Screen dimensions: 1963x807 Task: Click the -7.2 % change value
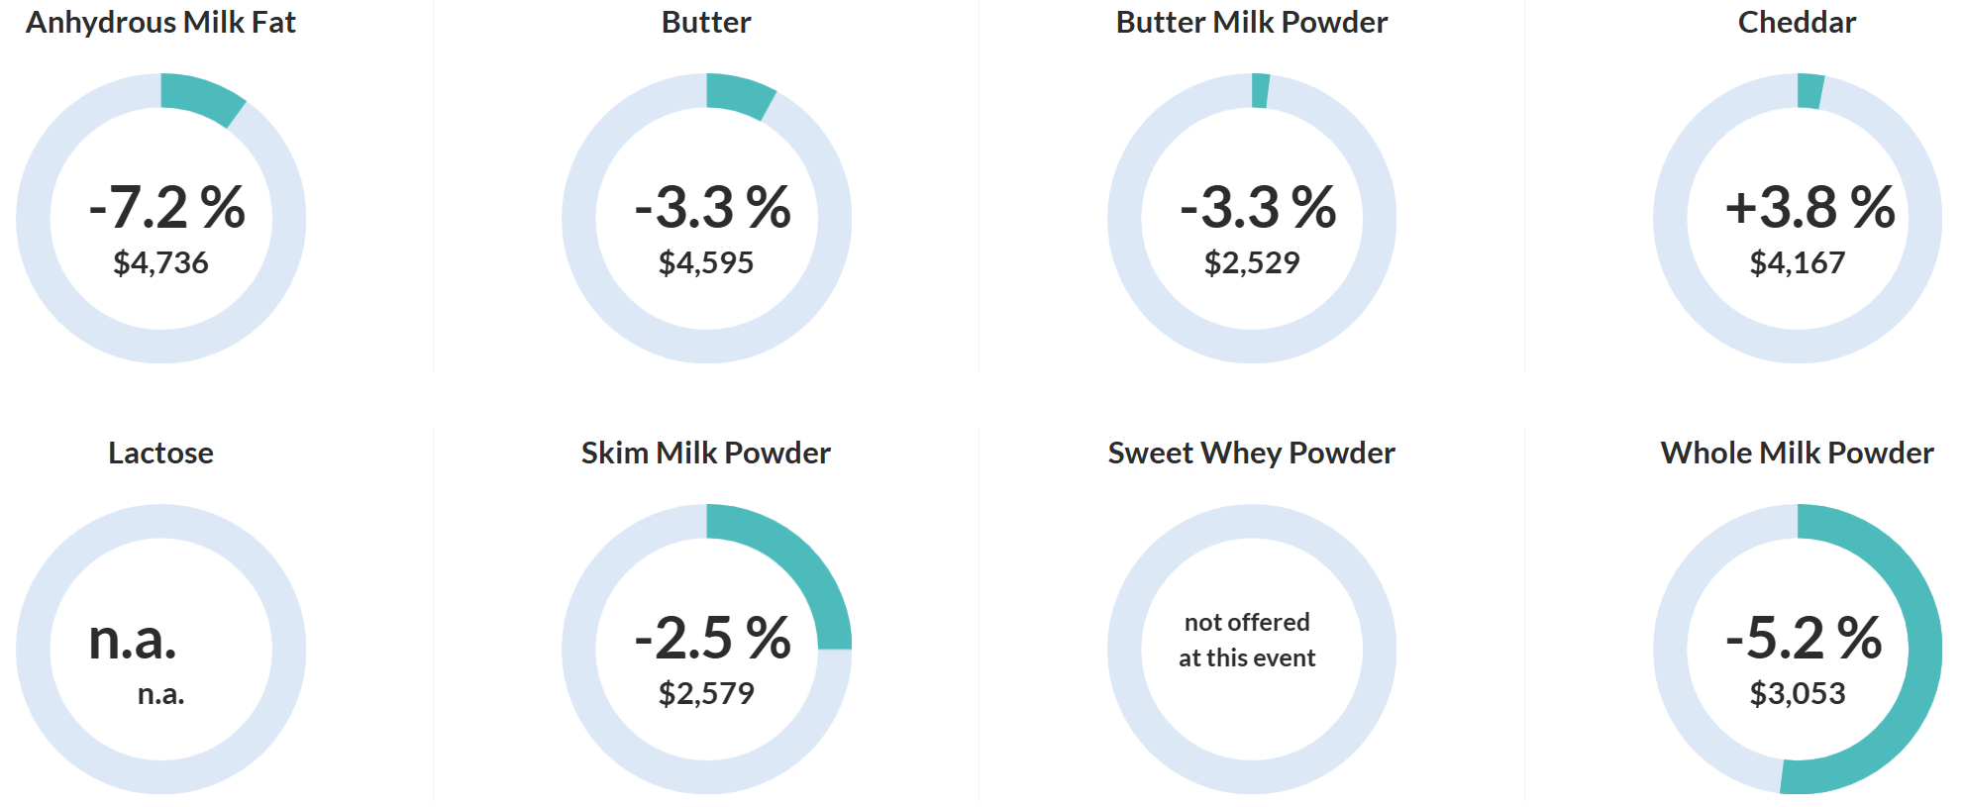166,207
